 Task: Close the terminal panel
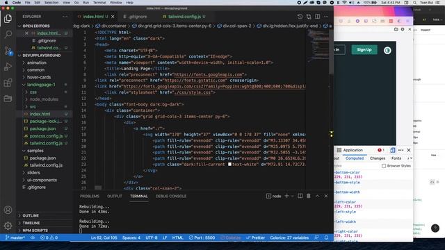tap(326, 196)
